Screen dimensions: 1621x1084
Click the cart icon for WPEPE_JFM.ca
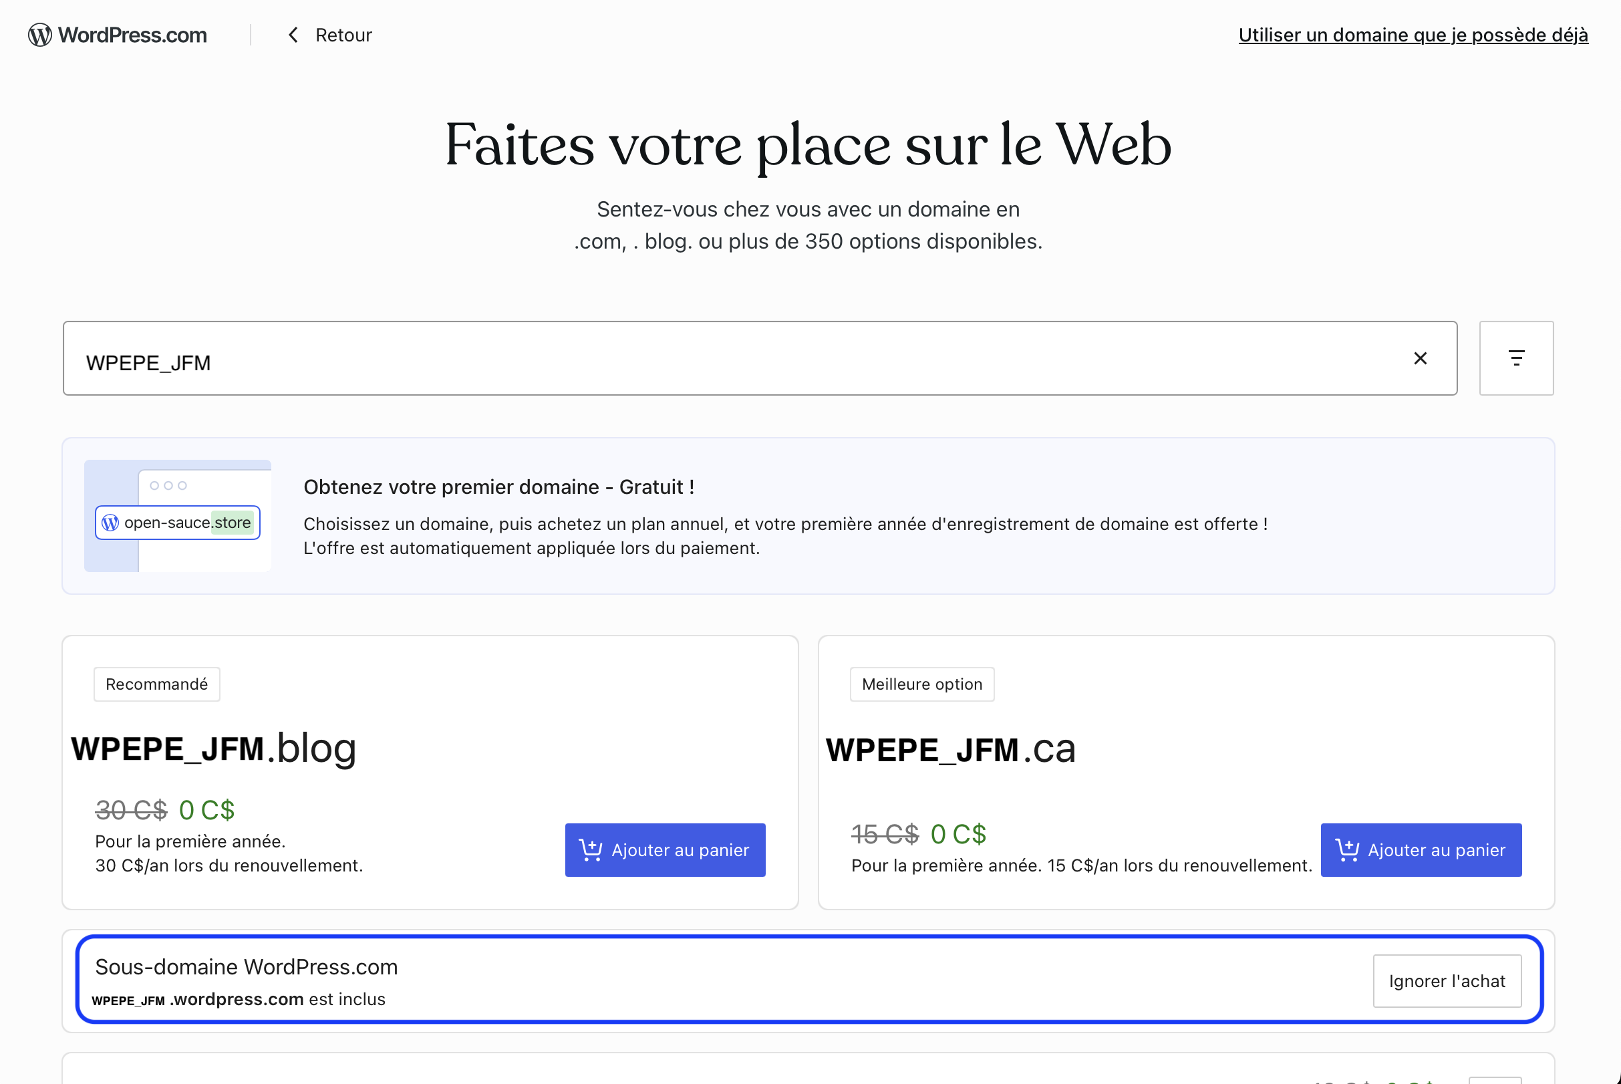(1346, 849)
